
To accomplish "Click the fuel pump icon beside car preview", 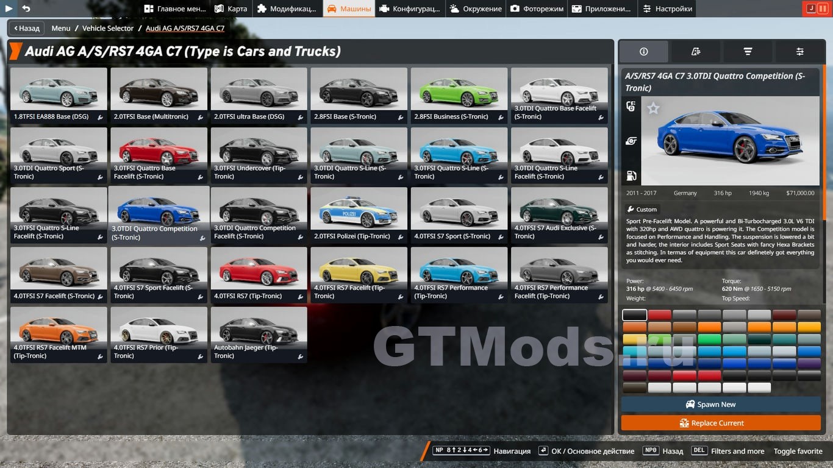I will click(631, 176).
